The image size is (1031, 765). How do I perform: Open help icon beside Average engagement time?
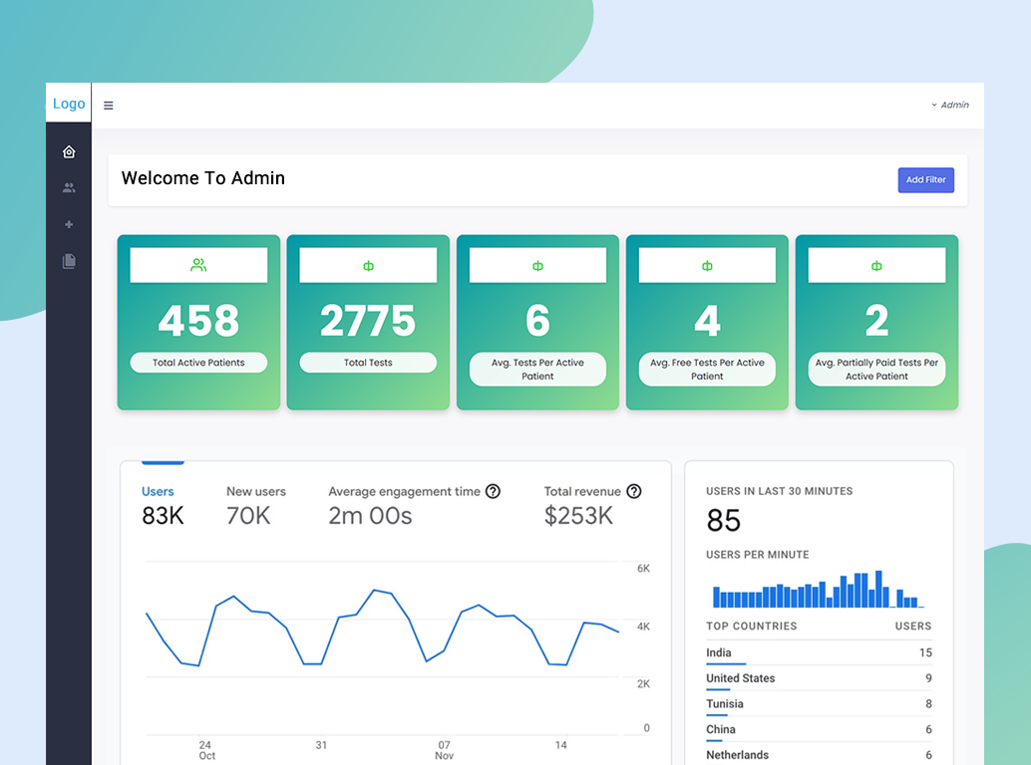click(493, 491)
